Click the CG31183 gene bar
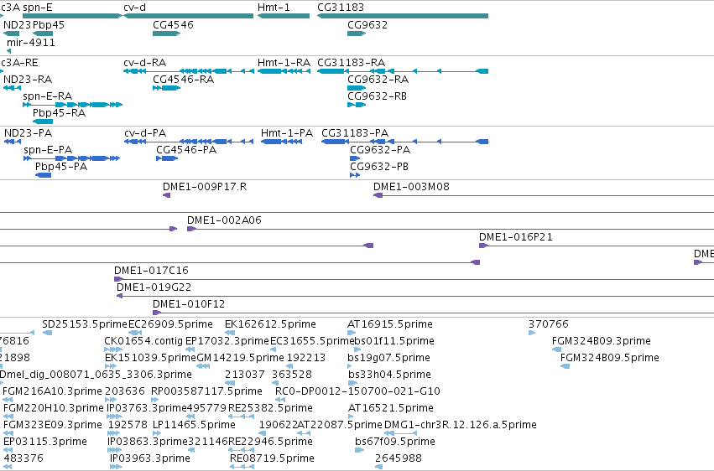 point(403,16)
